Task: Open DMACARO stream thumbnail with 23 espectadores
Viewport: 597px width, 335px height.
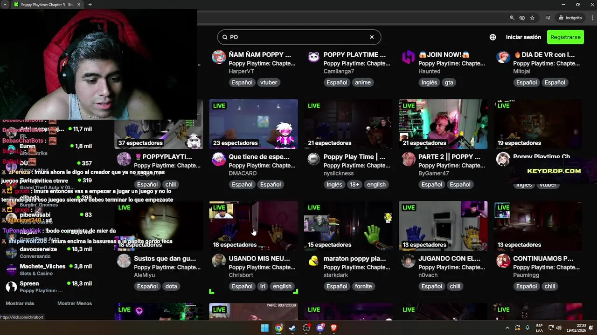Action: [x=253, y=124]
